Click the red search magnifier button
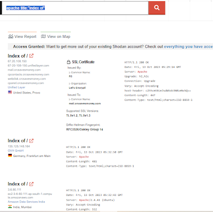This screenshot has height=212, width=213. pyautogui.click(x=157, y=8)
